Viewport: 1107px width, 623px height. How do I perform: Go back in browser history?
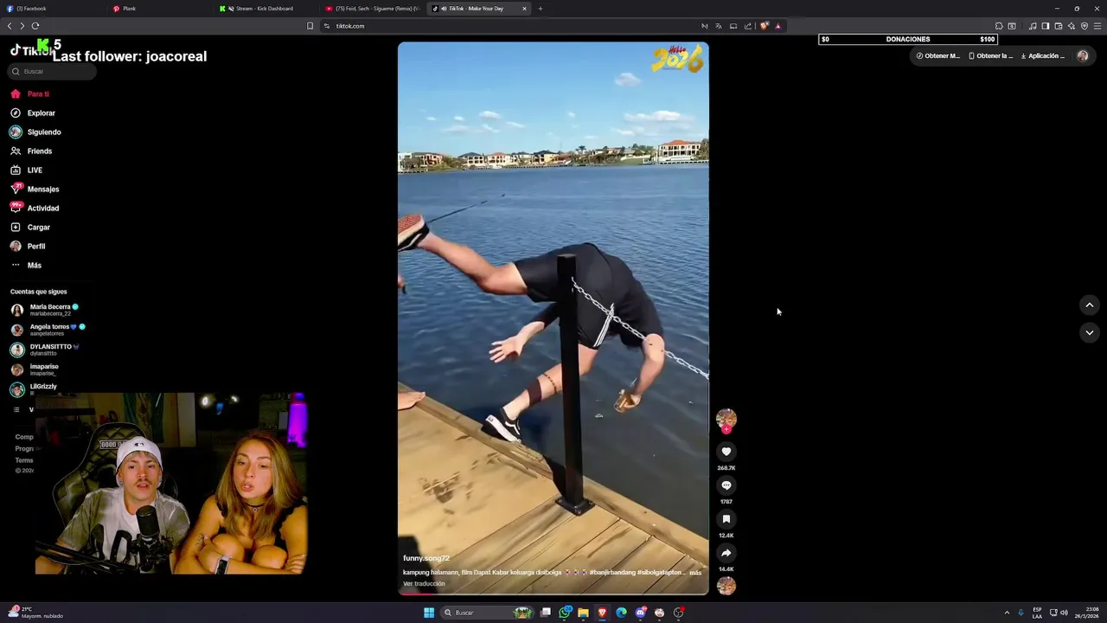click(x=10, y=26)
